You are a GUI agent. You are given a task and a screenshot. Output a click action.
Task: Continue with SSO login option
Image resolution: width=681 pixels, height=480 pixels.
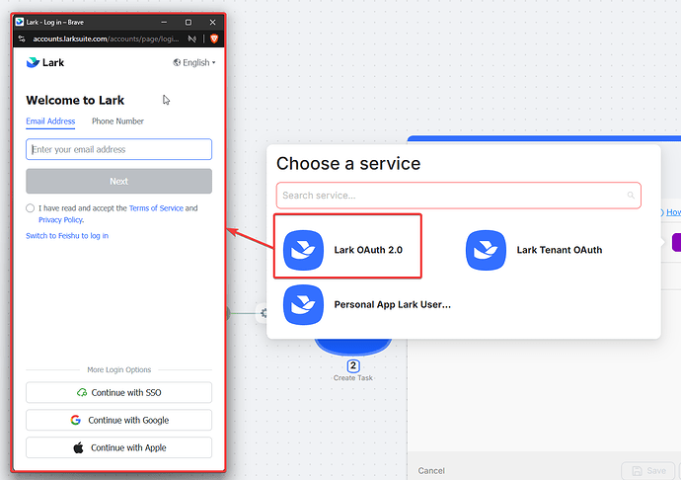pos(119,393)
